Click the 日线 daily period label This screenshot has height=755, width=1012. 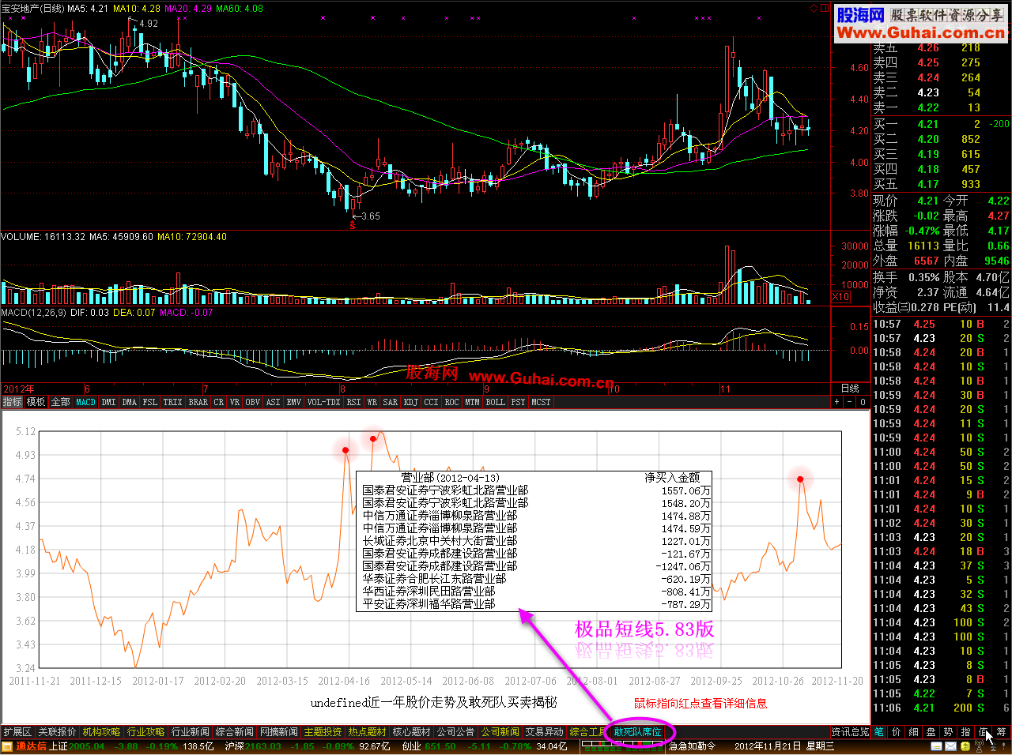tap(850, 389)
